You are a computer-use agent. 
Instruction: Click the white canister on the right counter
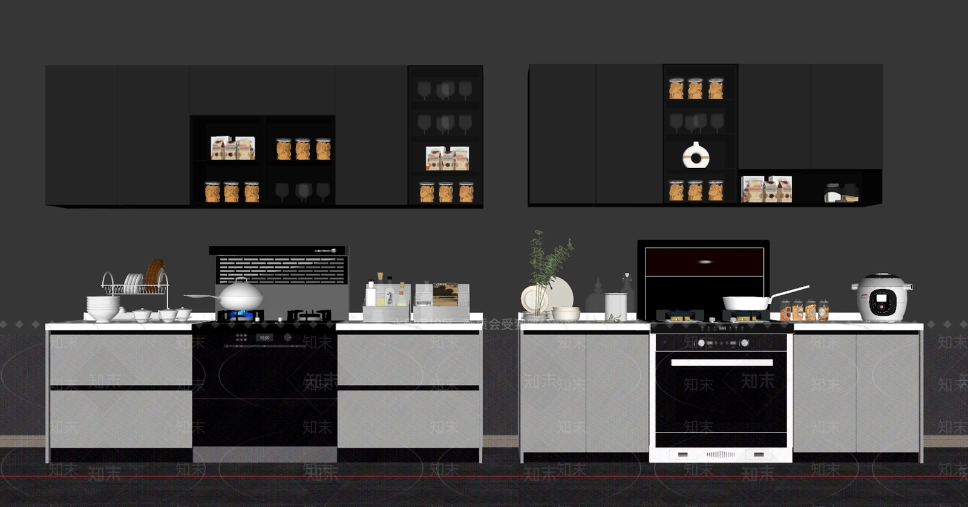tap(615, 306)
